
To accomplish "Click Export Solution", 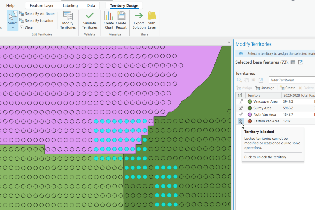I will tap(139, 20).
